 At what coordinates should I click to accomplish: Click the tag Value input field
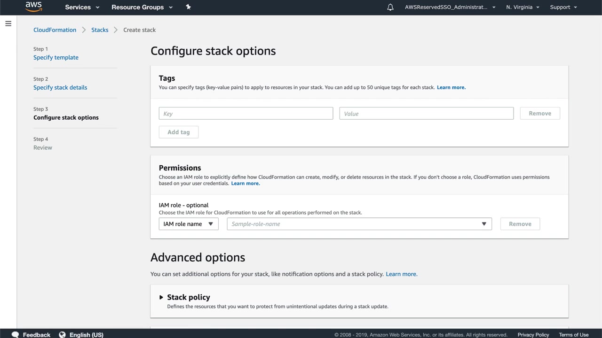426,114
